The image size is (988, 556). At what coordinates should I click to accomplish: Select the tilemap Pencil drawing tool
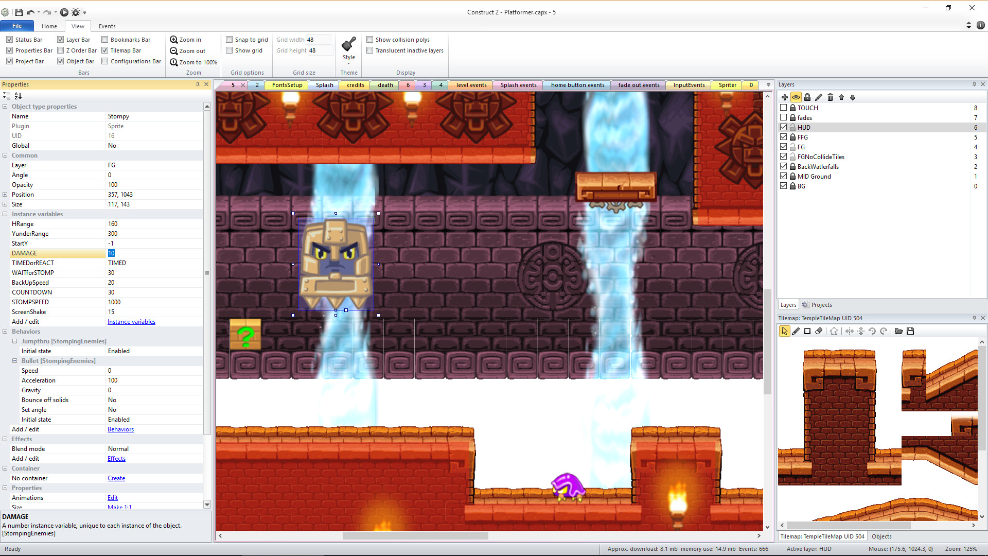tap(796, 331)
